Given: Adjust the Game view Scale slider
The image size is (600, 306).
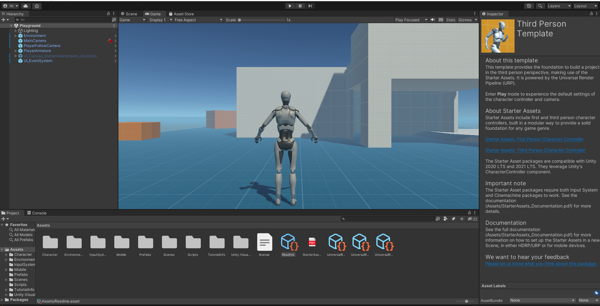Looking at the screenshot, I should click(x=261, y=20).
